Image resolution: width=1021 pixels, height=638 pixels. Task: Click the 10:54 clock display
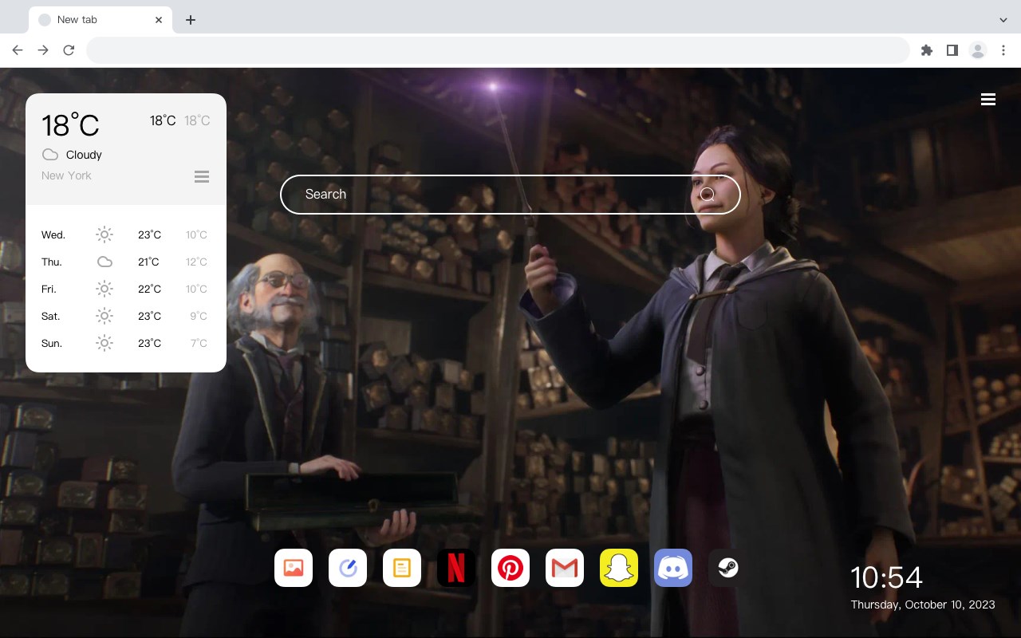coord(886,577)
